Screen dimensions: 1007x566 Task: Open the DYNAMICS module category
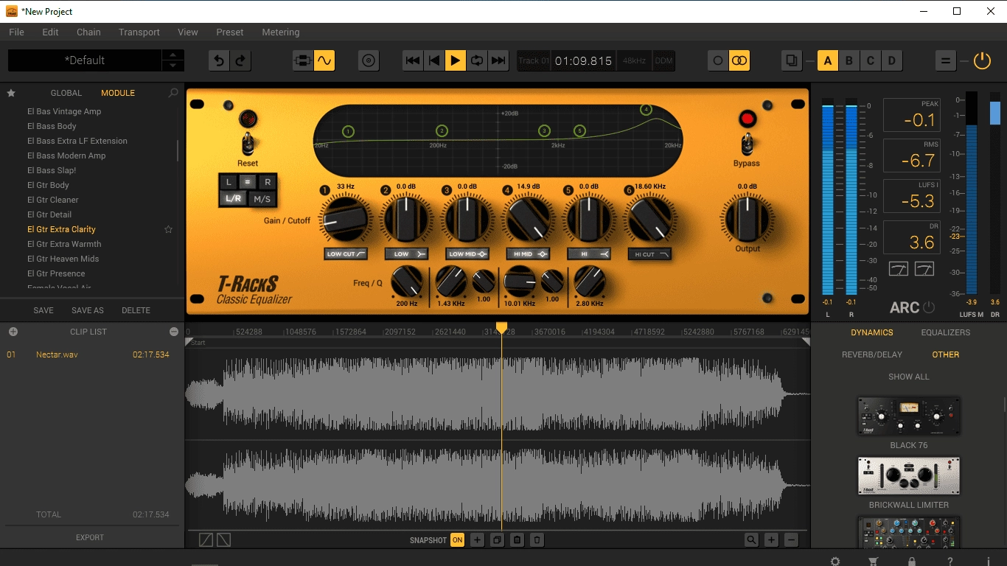point(872,332)
